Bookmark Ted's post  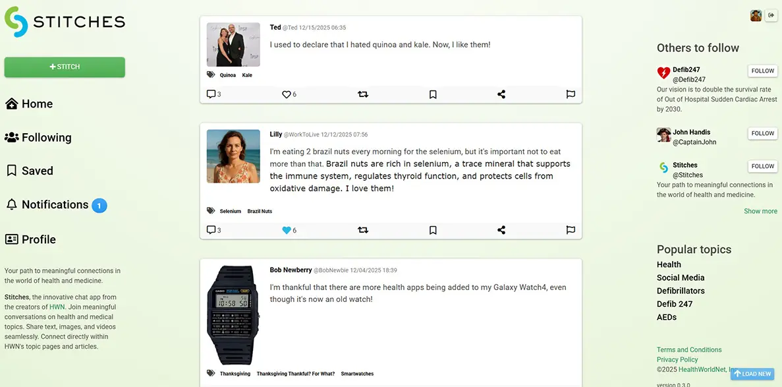coord(433,94)
